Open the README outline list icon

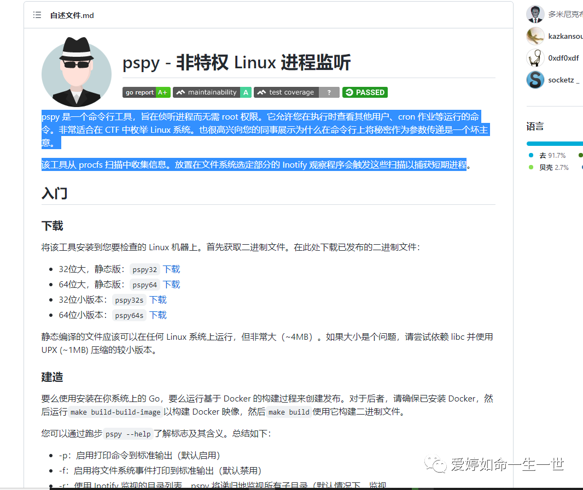click(37, 15)
